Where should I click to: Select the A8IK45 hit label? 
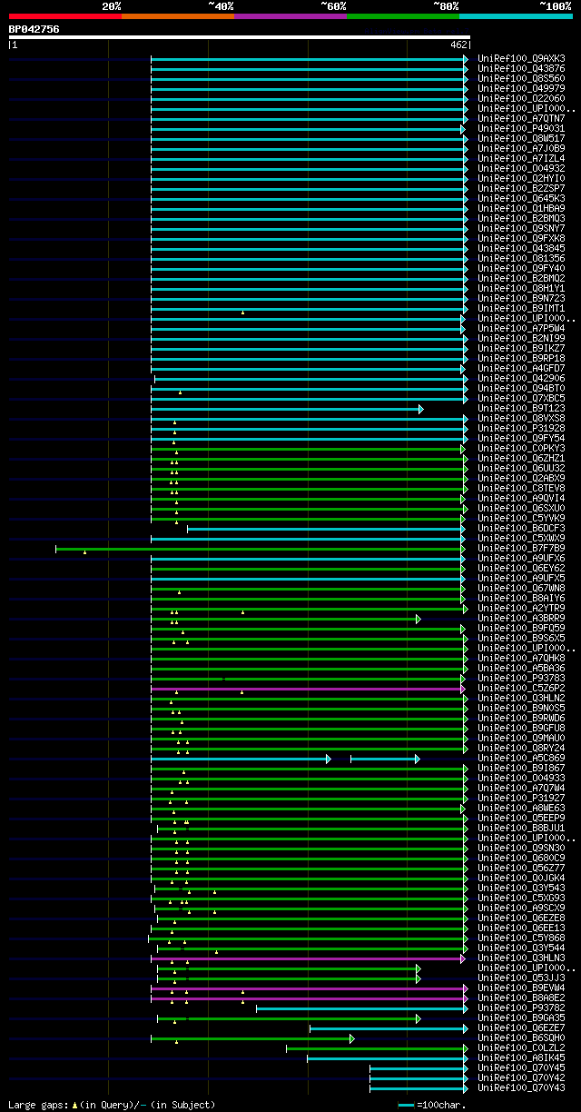tap(521, 1057)
